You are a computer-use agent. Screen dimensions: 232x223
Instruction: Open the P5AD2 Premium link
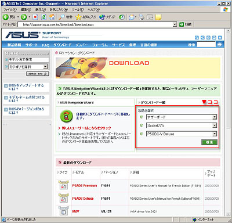pos(85,185)
